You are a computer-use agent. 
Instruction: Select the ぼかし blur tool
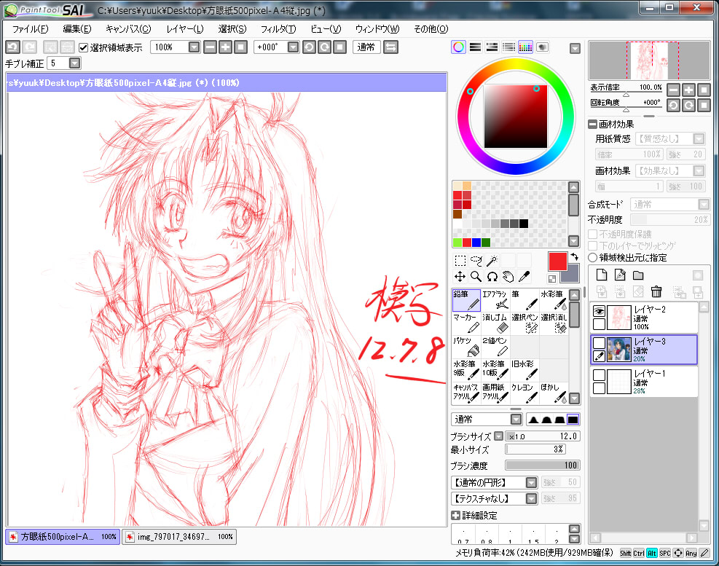554,394
